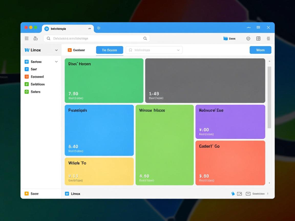
Task: Click the envelope icon in status bar
Action: pyautogui.click(x=248, y=194)
